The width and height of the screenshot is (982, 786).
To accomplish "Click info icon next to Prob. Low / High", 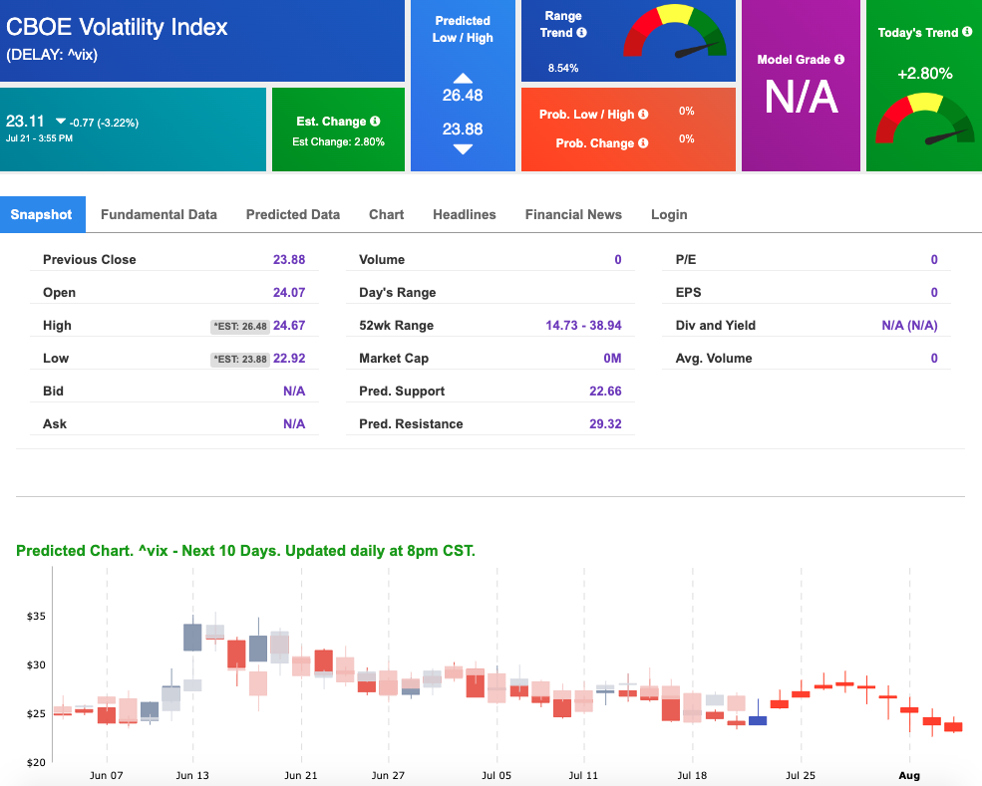I will point(643,114).
